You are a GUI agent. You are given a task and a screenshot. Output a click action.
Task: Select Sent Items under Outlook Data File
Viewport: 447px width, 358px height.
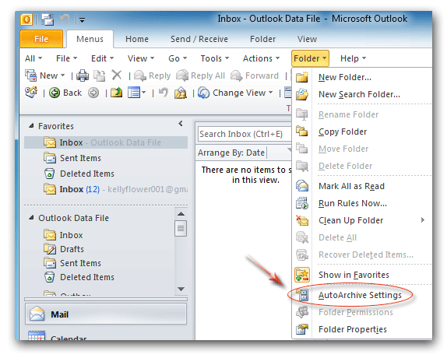click(72, 263)
